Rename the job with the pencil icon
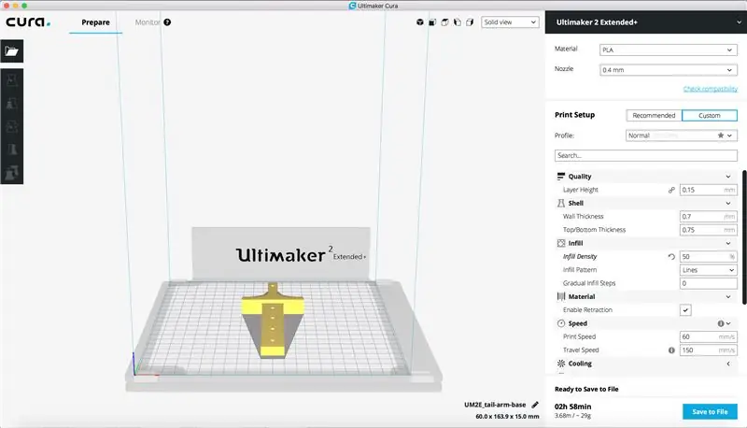This screenshot has height=428, width=747. 535,405
